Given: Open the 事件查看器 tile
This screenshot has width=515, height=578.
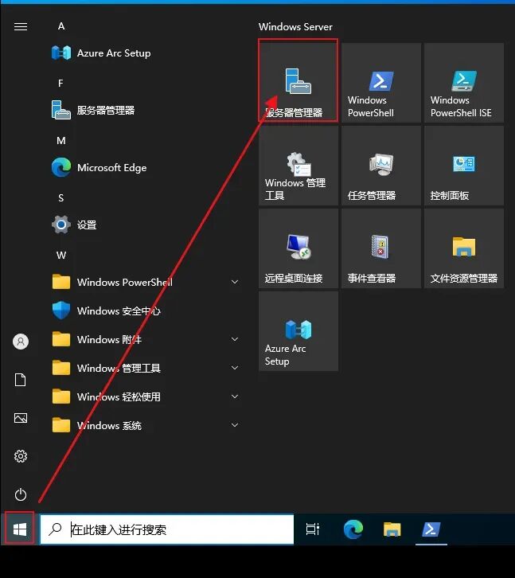Looking at the screenshot, I should pyautogui.click(x=381, y=248).
